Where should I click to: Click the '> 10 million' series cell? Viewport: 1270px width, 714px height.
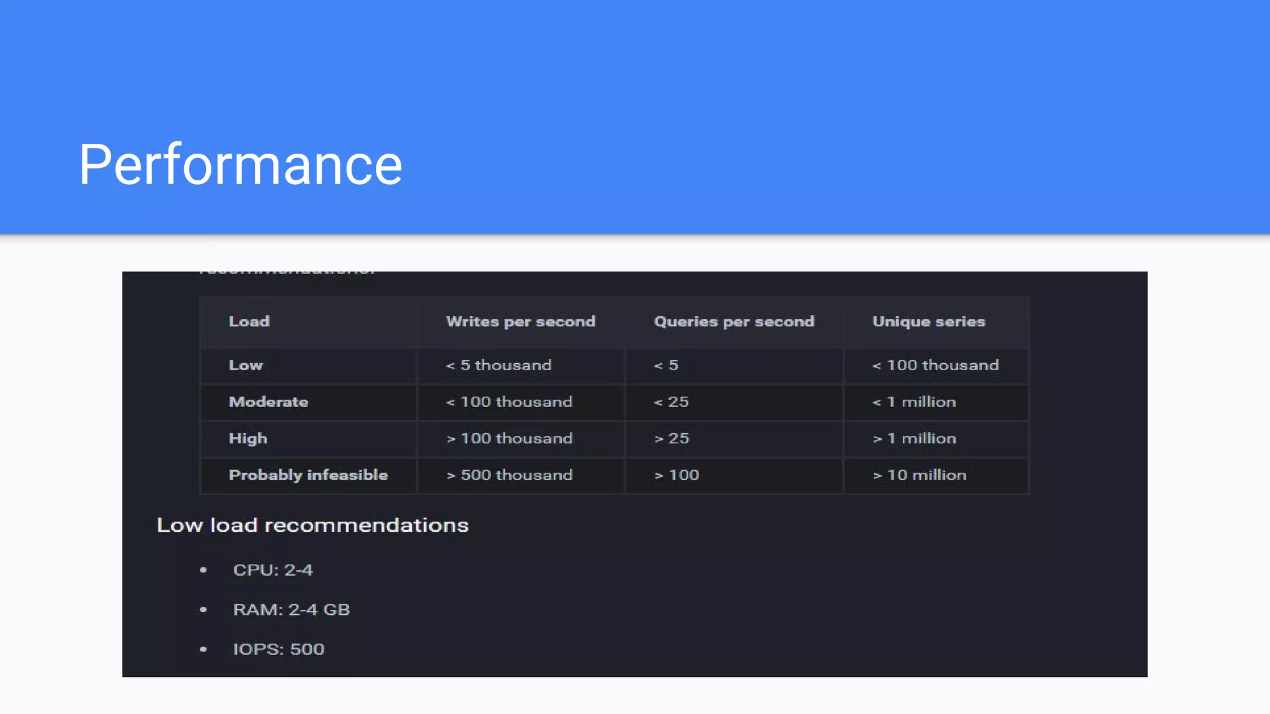[919, 475]
